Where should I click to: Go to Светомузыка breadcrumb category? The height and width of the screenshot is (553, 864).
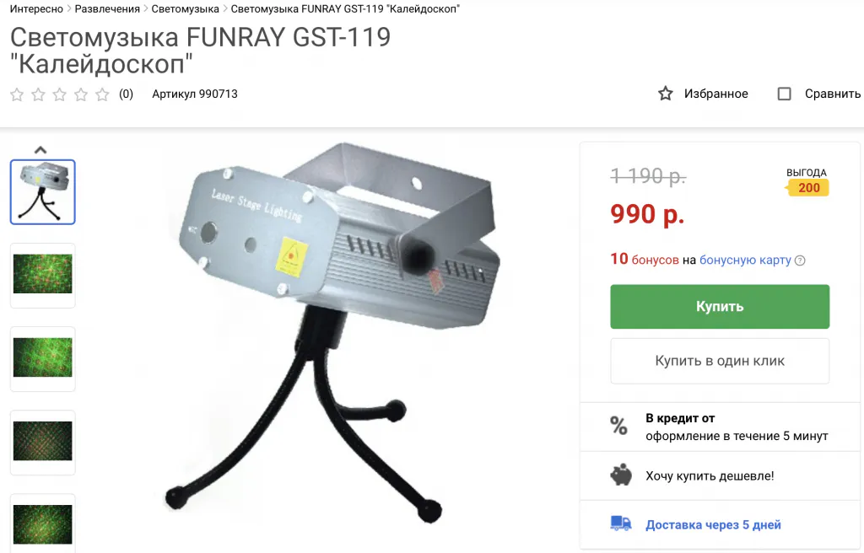coord(185,8)
